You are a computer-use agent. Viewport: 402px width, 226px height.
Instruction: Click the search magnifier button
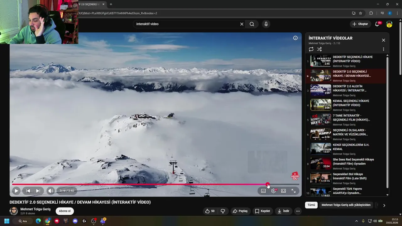pyautogui.click(x=252, y=24)
